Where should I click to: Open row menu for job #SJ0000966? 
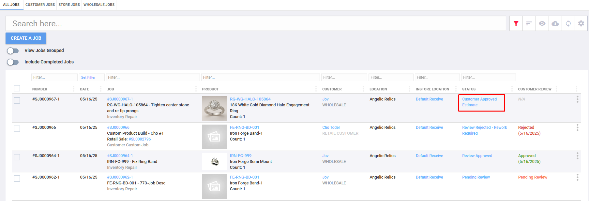pos(577,127)
